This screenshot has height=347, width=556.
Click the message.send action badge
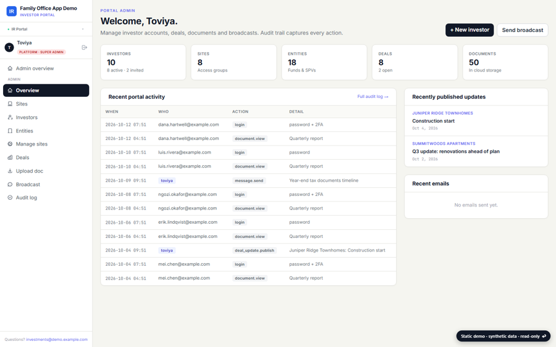pos(249,181)
